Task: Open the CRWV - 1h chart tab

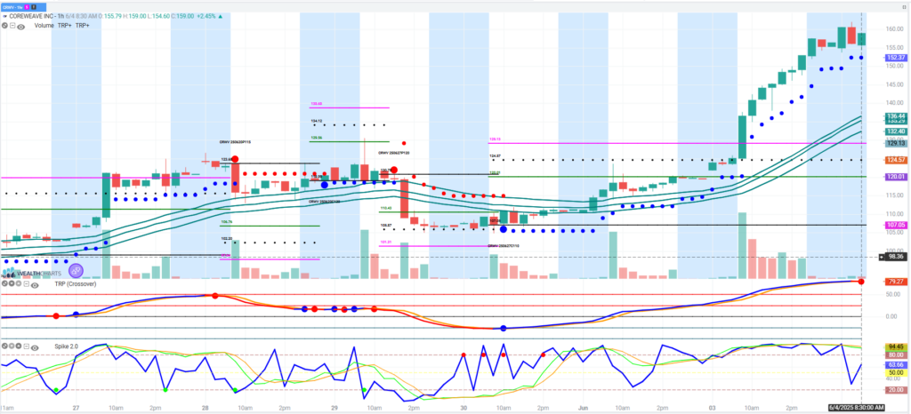Action: coord(23,7)
